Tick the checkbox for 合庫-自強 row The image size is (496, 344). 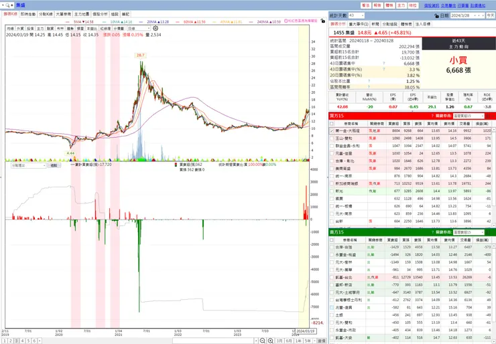pos(332,248)
